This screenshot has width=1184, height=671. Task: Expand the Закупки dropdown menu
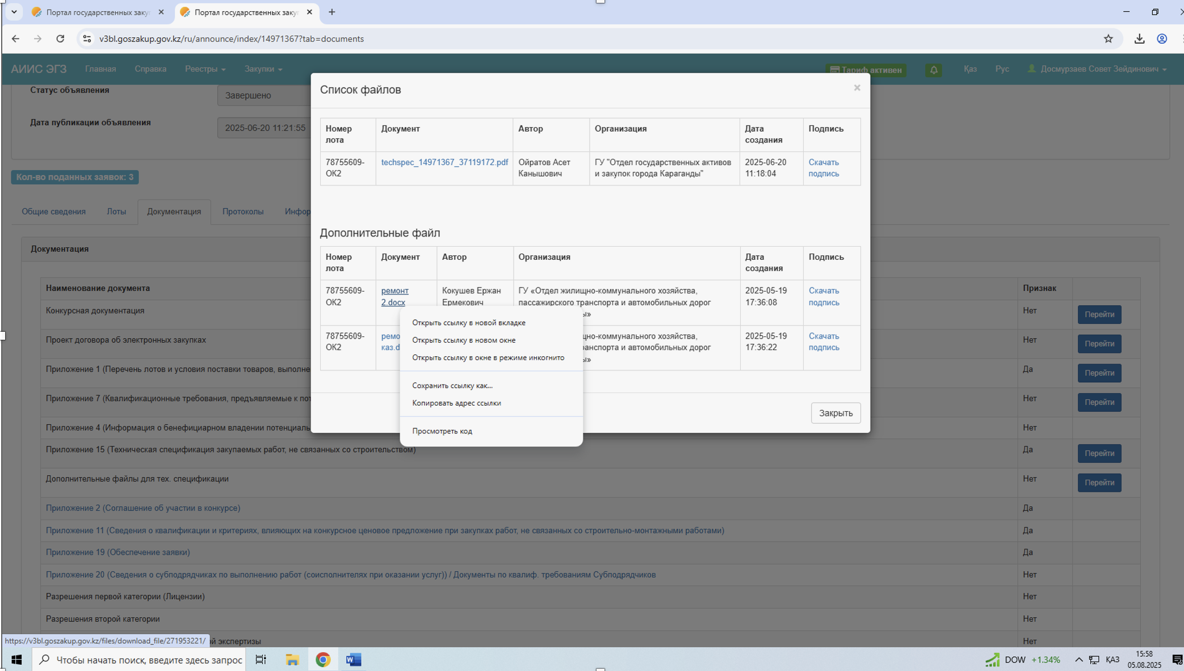coord(263,69)
